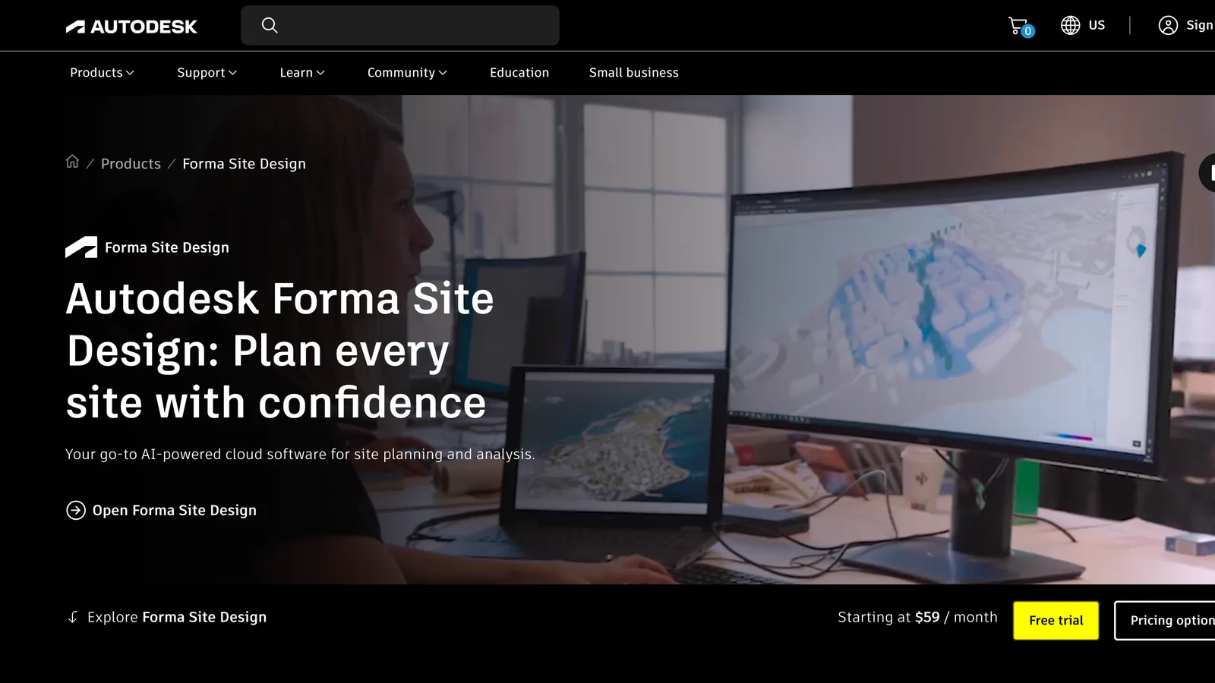Image resolution: width=1215 pixels, height=683 pixels.
Task: Click the Starting at $59 / month text
Action: 917,618
